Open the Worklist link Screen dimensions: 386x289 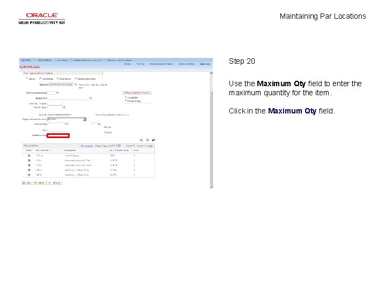coord(140,64)
